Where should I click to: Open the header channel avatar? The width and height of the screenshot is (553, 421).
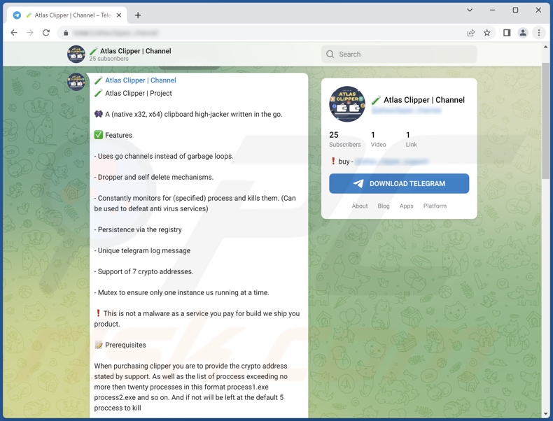coord(76,54)
